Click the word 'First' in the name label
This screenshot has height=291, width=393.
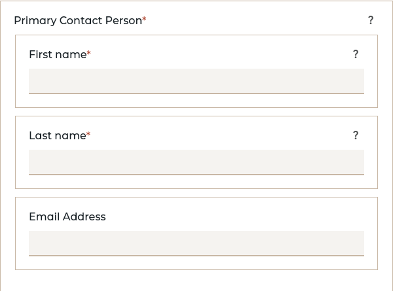(x=40, y=54)
